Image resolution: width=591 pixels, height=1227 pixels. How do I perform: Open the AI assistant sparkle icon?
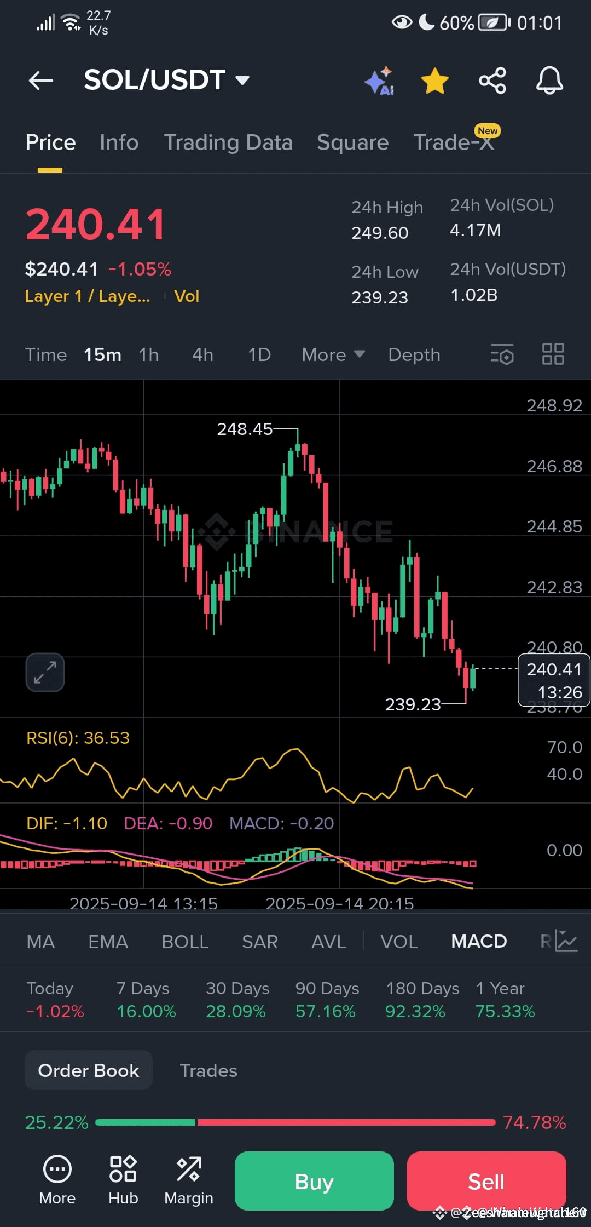[x=380, y=81]
